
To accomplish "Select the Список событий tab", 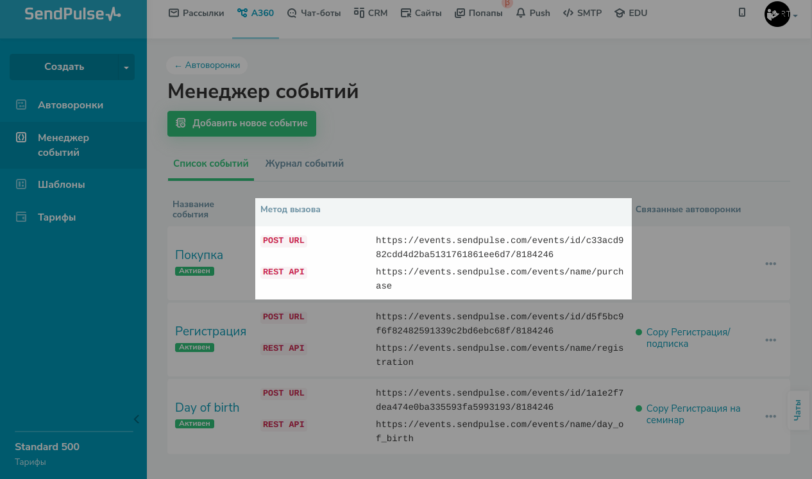I will 211,164.
